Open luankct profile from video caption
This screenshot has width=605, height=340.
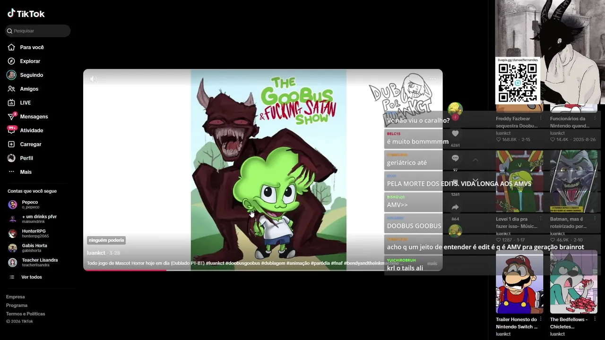(x=96, y=253)
